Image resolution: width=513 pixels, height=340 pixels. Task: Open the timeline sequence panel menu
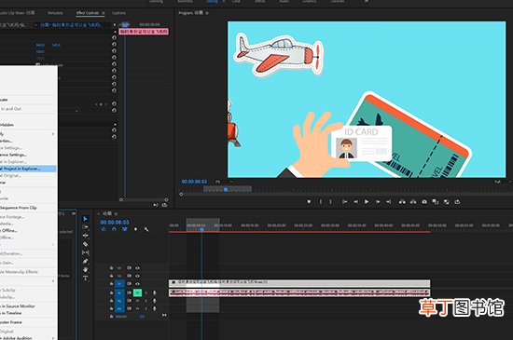[x=116, y=213]
